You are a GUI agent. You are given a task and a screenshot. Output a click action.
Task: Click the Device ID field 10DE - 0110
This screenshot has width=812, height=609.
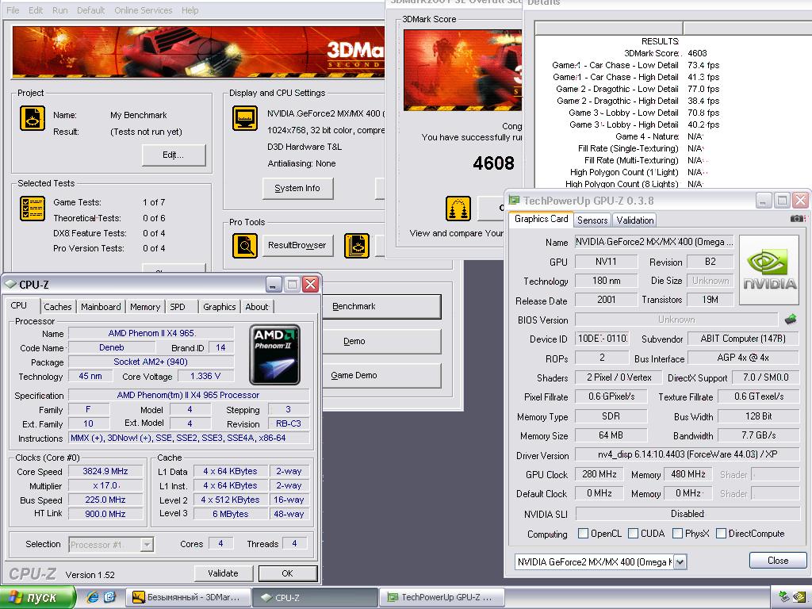pos(602,339)
